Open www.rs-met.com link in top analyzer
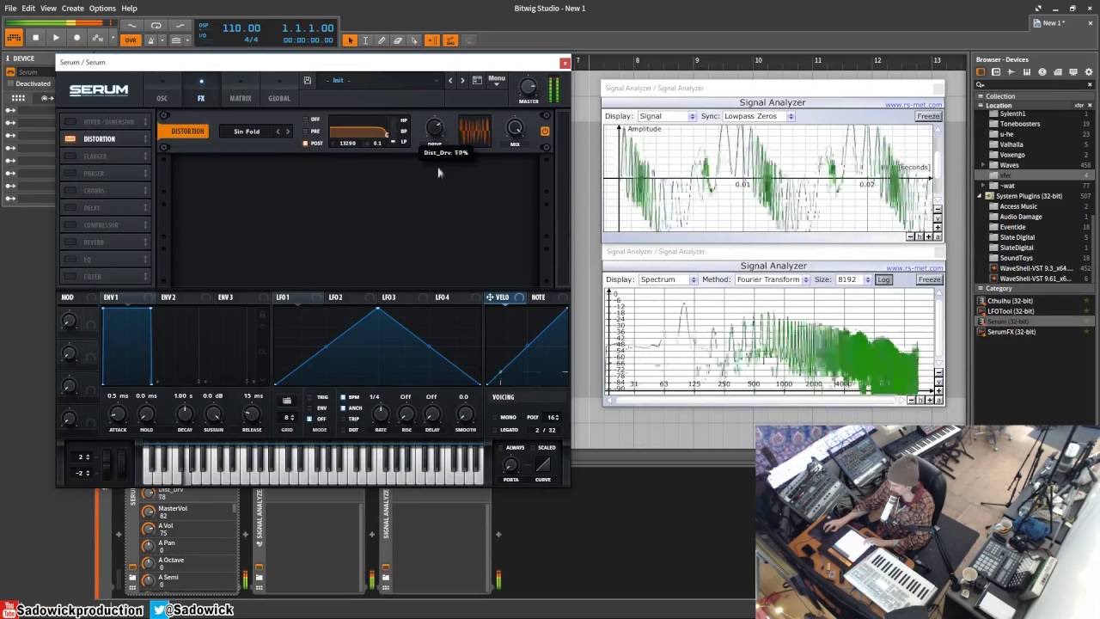This screenshot has height=619, width=1100. click(914, 105)
